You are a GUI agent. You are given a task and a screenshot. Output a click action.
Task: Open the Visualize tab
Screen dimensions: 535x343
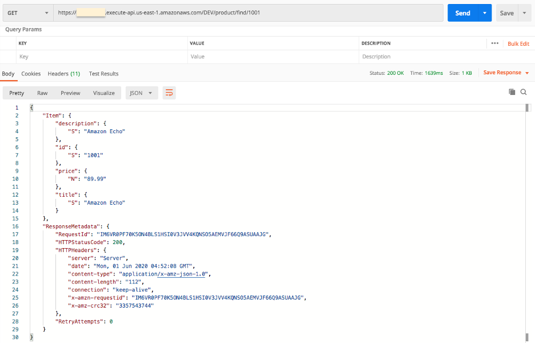point(103,92)
